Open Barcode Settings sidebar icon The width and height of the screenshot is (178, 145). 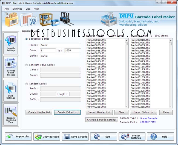11,43
